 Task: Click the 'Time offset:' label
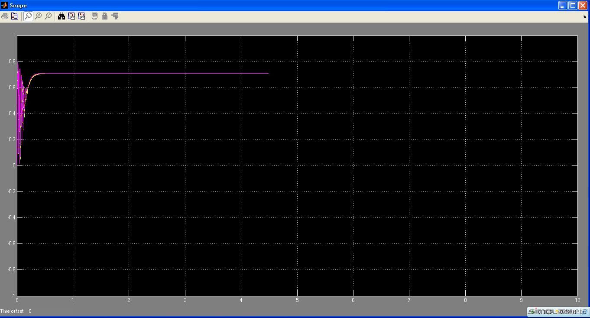tap(13, 311)
